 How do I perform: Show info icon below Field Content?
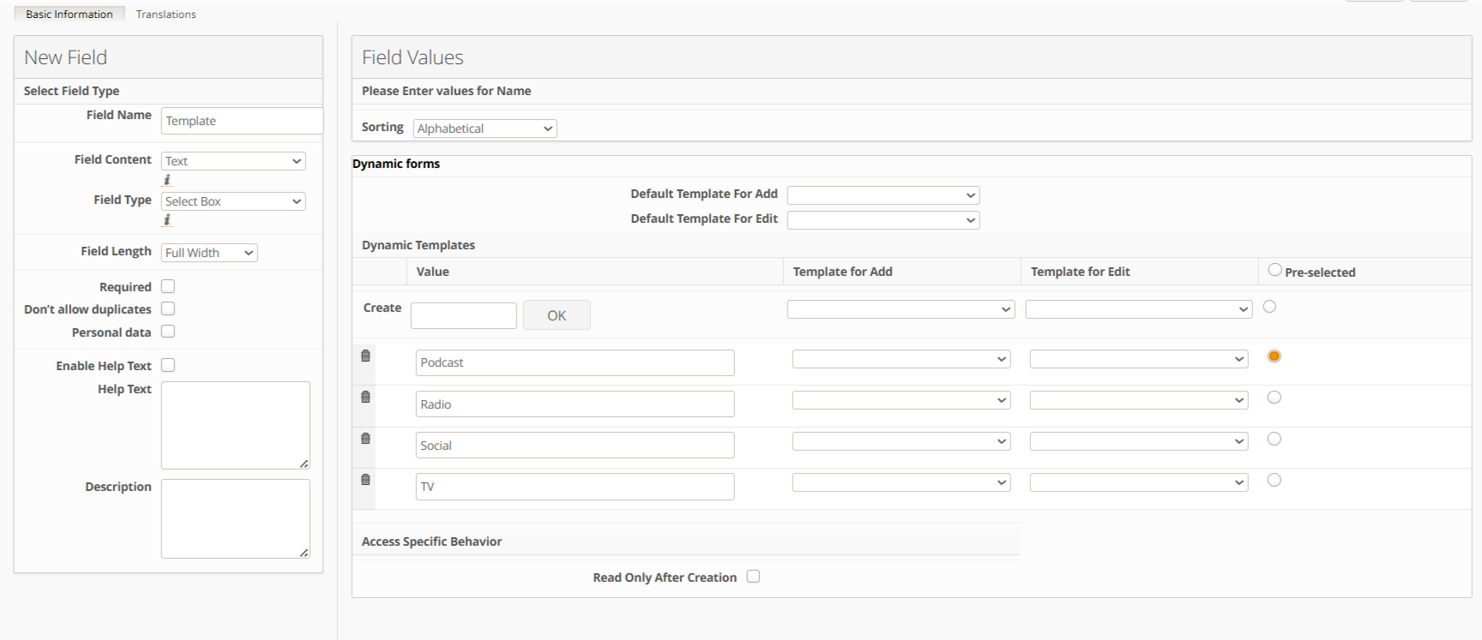167,180
